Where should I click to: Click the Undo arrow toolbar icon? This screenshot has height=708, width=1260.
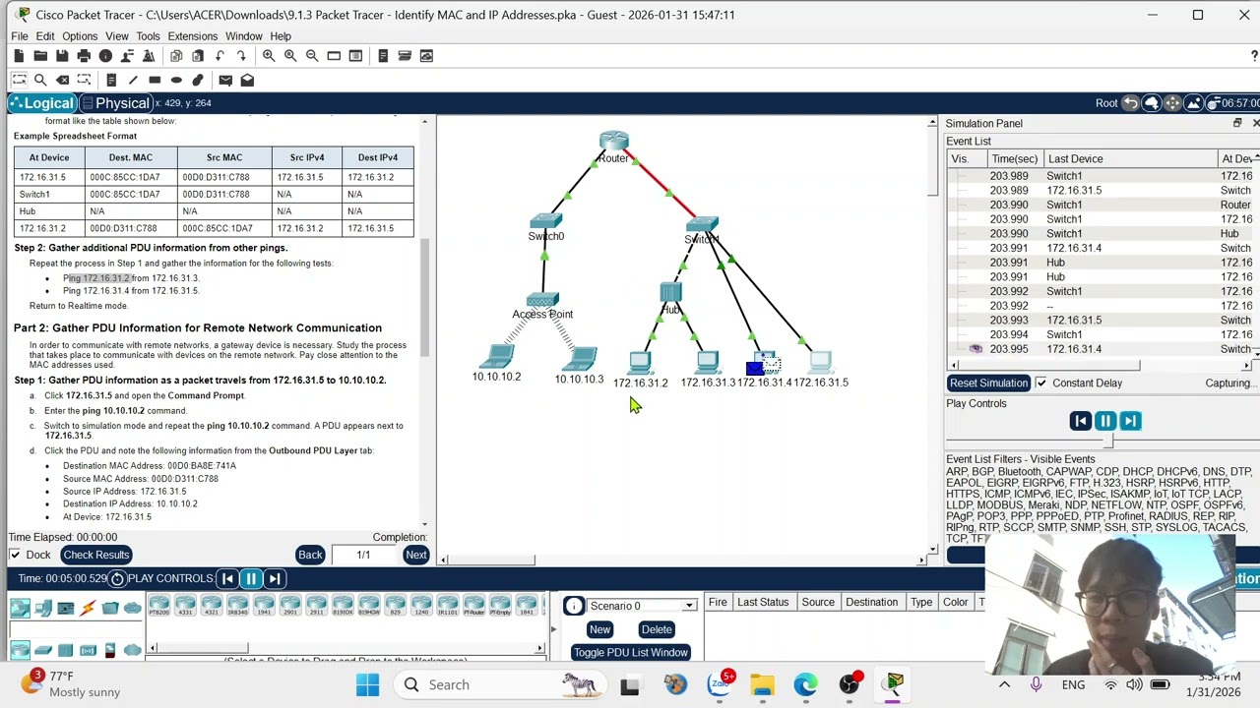(220, 56)
